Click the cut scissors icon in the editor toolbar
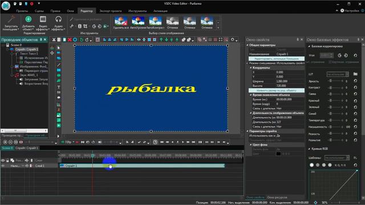The image size is (365, 205). pos(54,40)
